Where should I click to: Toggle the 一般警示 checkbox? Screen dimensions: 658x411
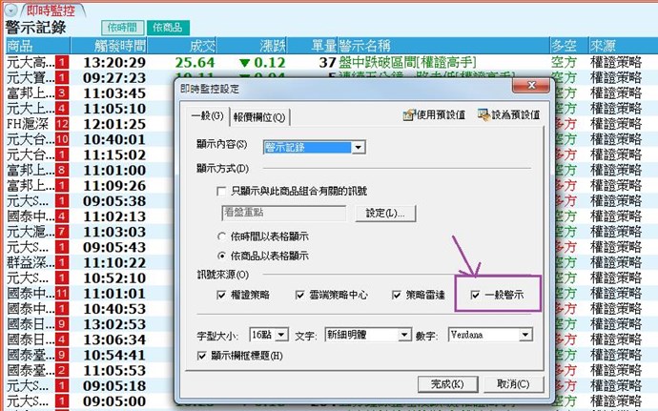click(475, 295)
